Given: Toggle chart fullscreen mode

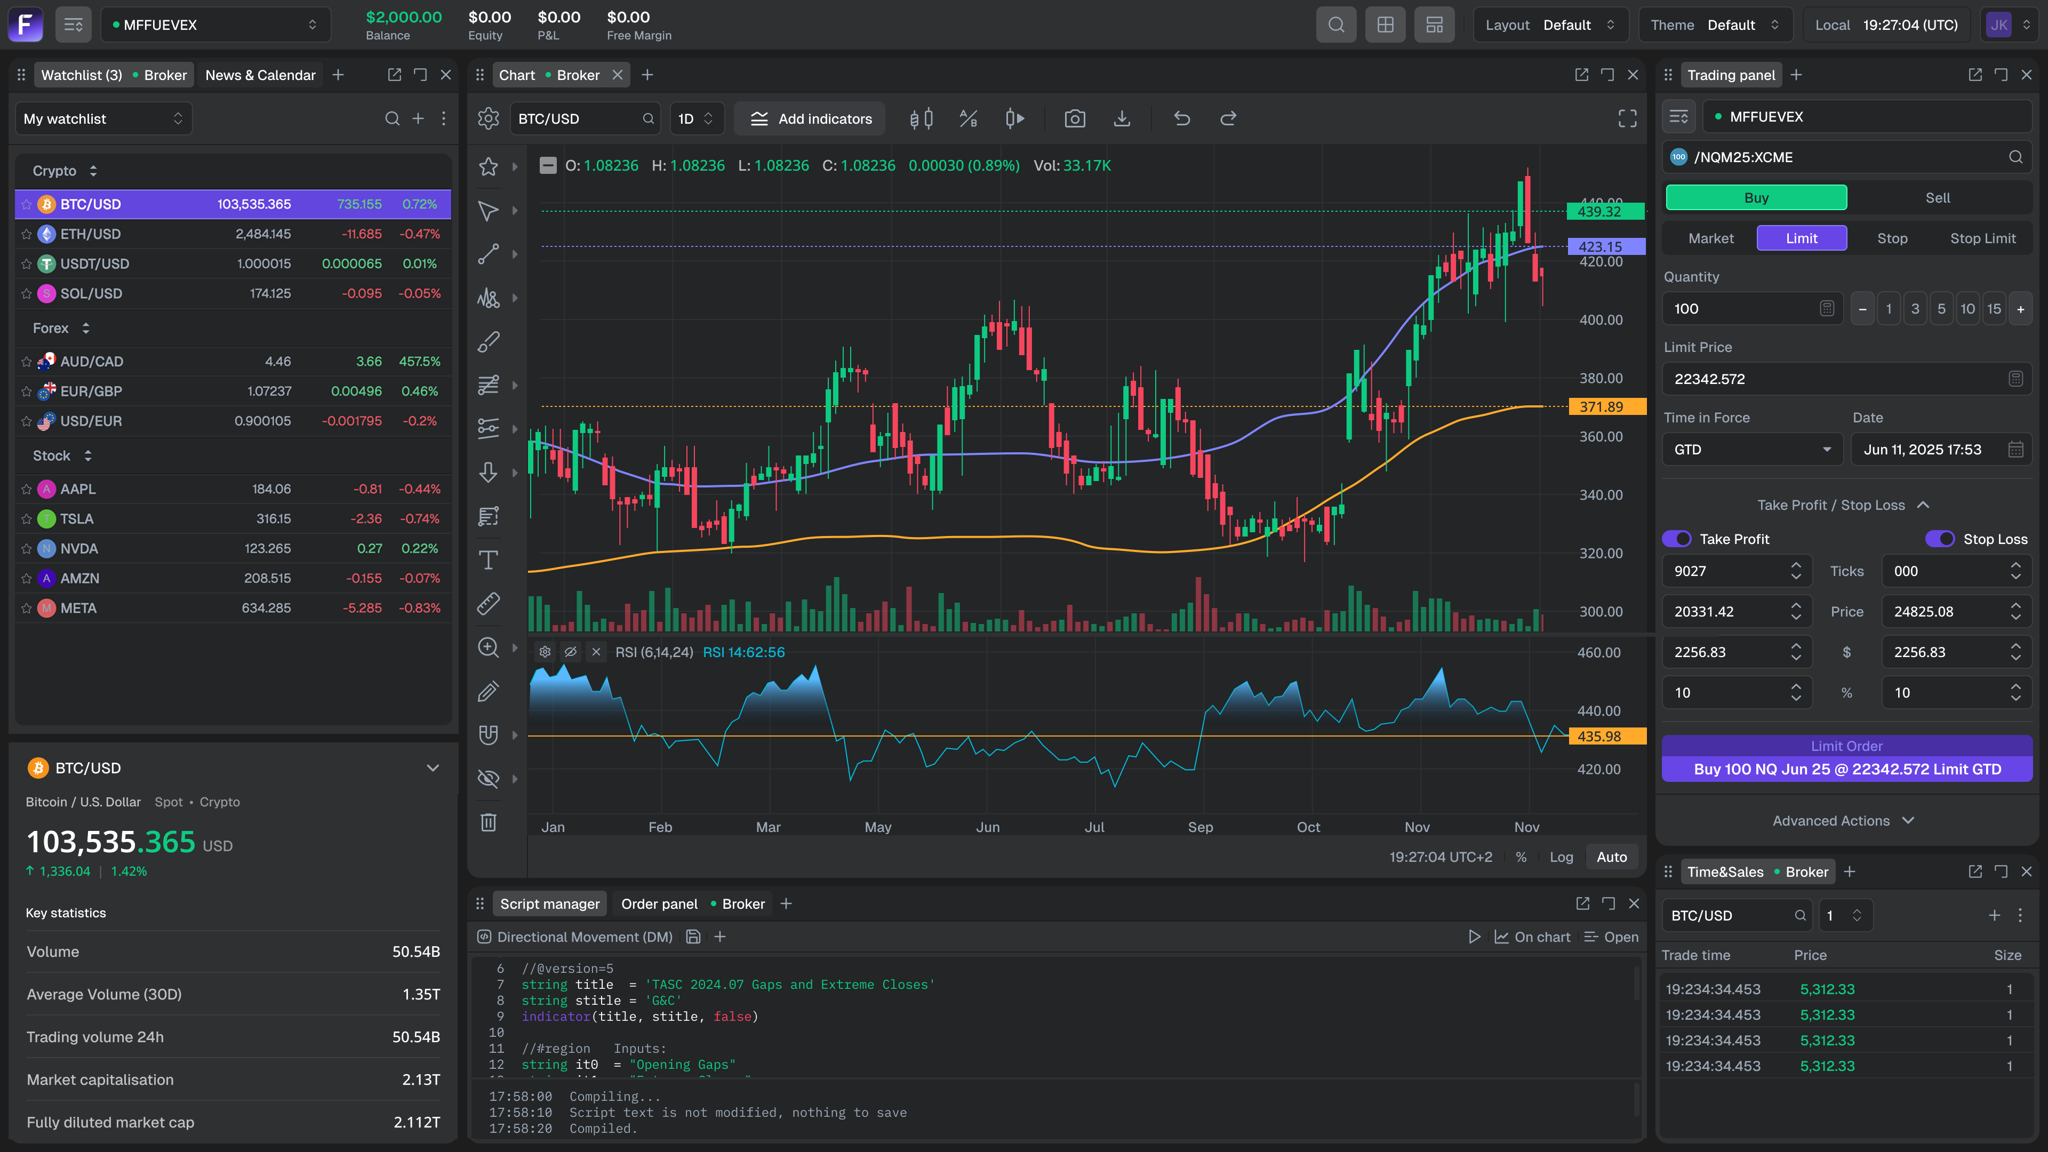Looking at the screenshot, I should click(x=1627, y=118).
